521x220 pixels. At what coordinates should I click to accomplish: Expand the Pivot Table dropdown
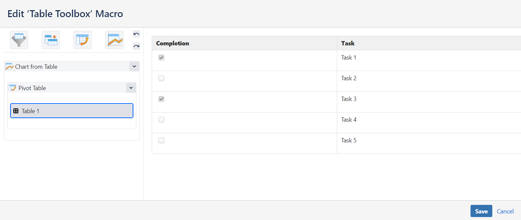click(131, 87)
